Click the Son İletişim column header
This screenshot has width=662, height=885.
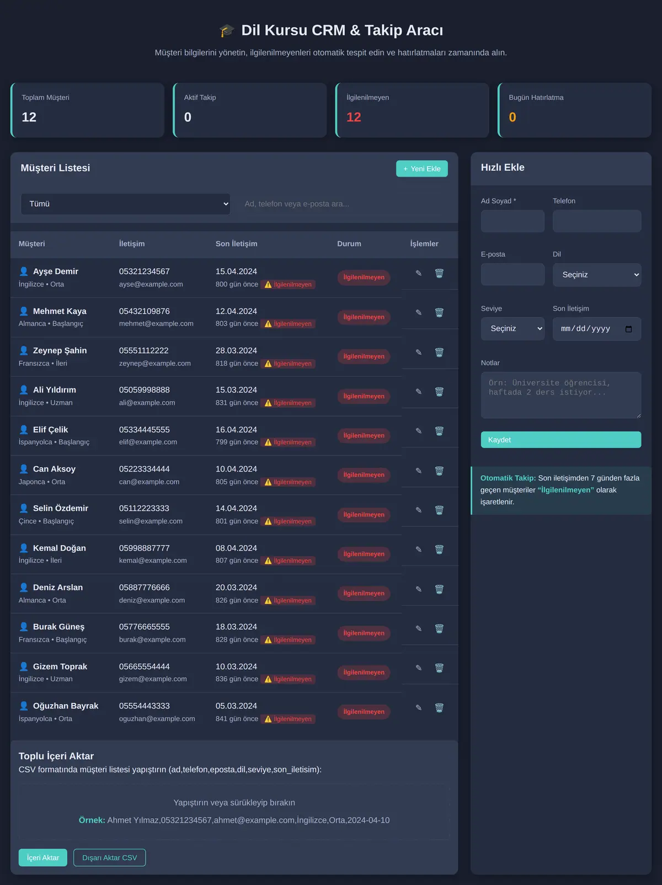(236, 243)
